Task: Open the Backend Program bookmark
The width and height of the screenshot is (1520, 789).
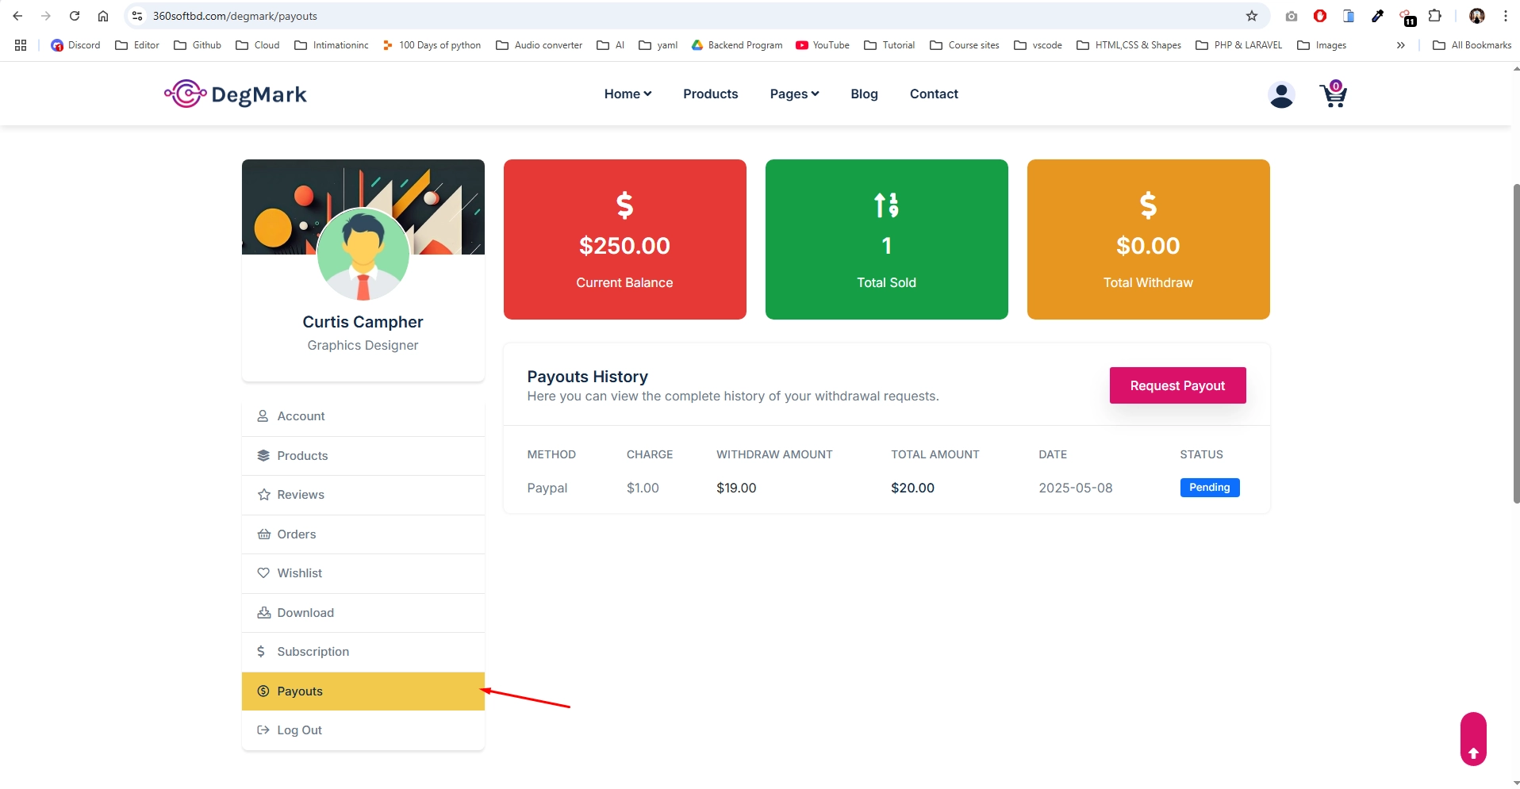Action: pos(737,45)
